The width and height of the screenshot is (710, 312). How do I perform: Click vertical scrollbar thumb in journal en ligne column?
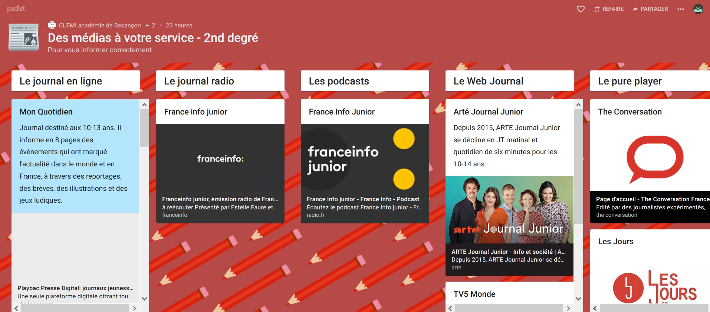(x=144, y=128)
